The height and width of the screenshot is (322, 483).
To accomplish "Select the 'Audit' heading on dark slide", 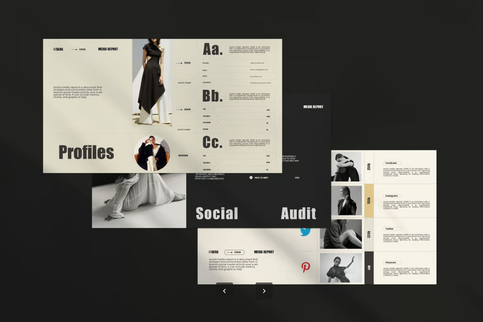I will coord(298,213).
